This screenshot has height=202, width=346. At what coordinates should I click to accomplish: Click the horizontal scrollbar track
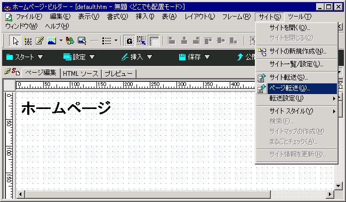point(299,195)
